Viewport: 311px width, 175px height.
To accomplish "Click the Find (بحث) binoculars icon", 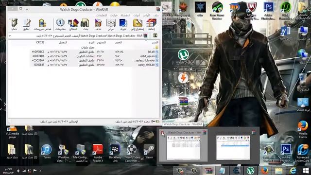I will pos(85,25).
